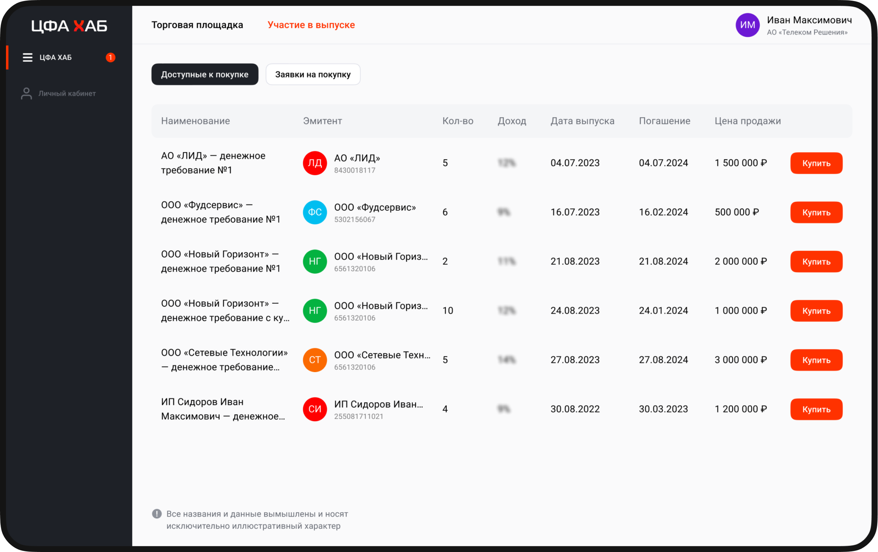
Task: Click the Наименование column header
Action: click(195, 121)
